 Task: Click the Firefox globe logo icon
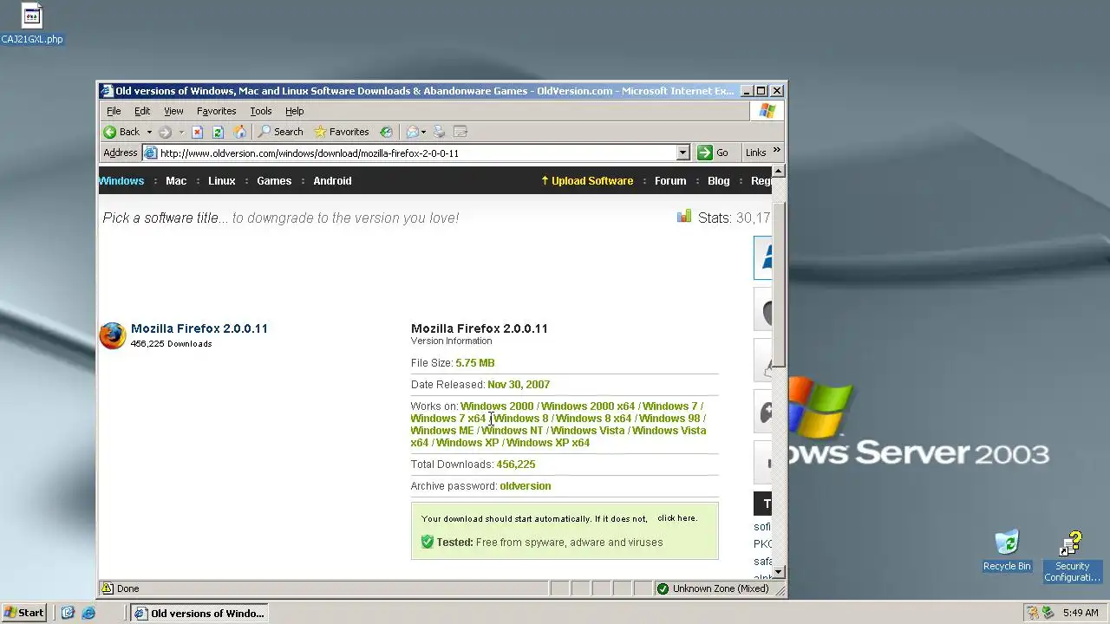pos(113,335)
